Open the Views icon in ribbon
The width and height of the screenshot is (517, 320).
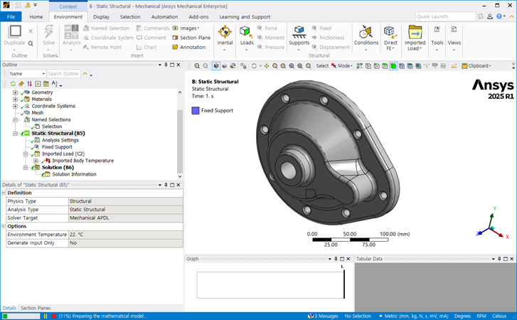(454, 30)
